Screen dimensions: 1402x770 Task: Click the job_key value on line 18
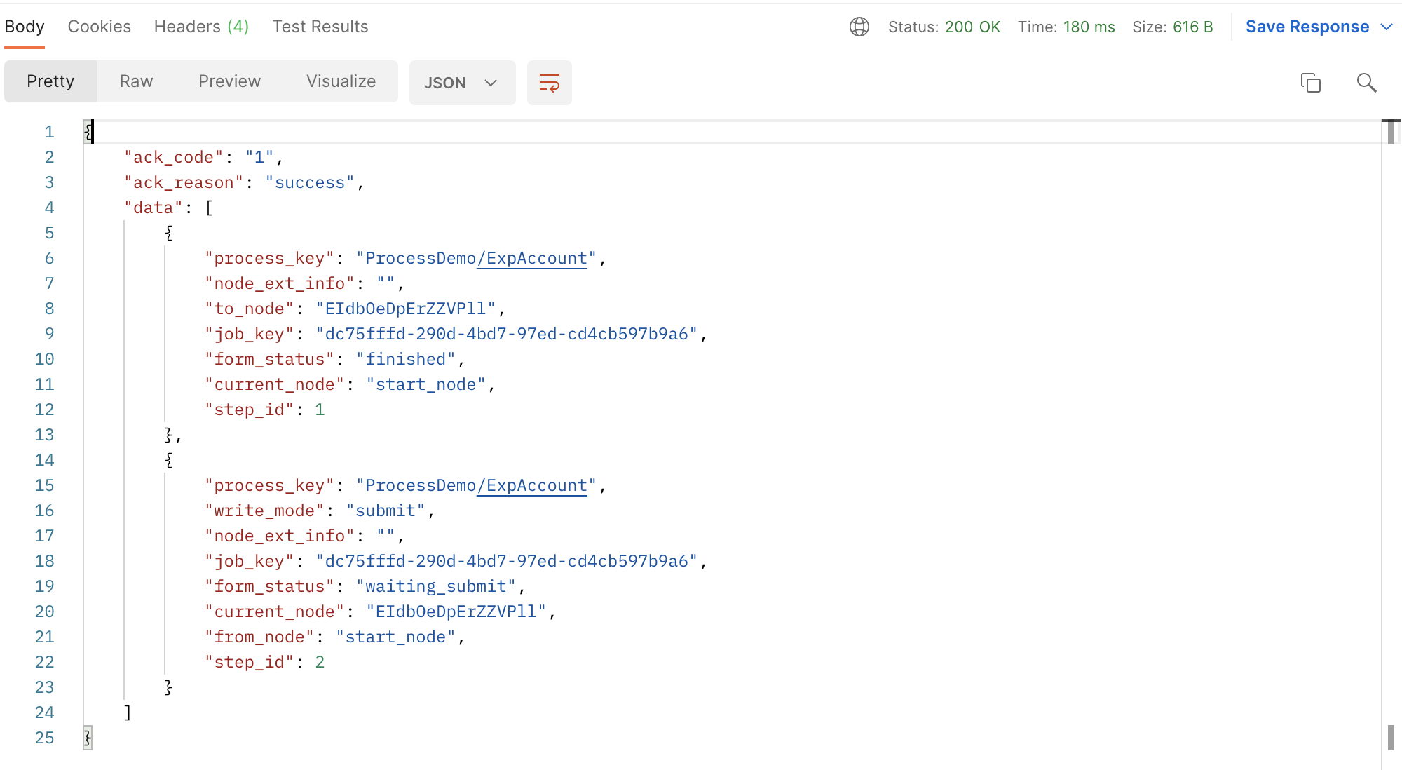point(507,561)
